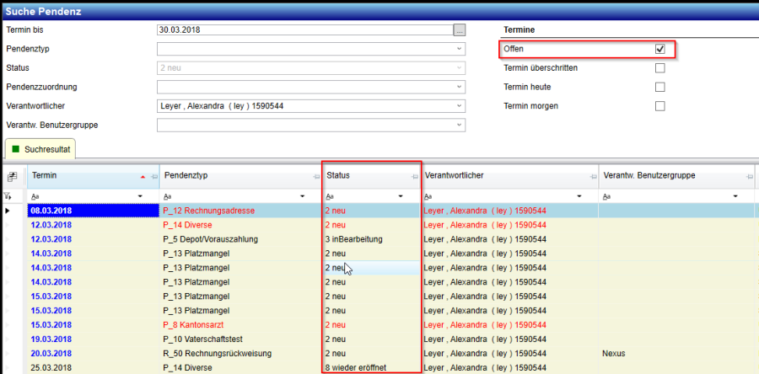Open the Verantw. Benutzergruppe dropdown
The width and height of the screenshot is (759, 374).
[459, 126]
